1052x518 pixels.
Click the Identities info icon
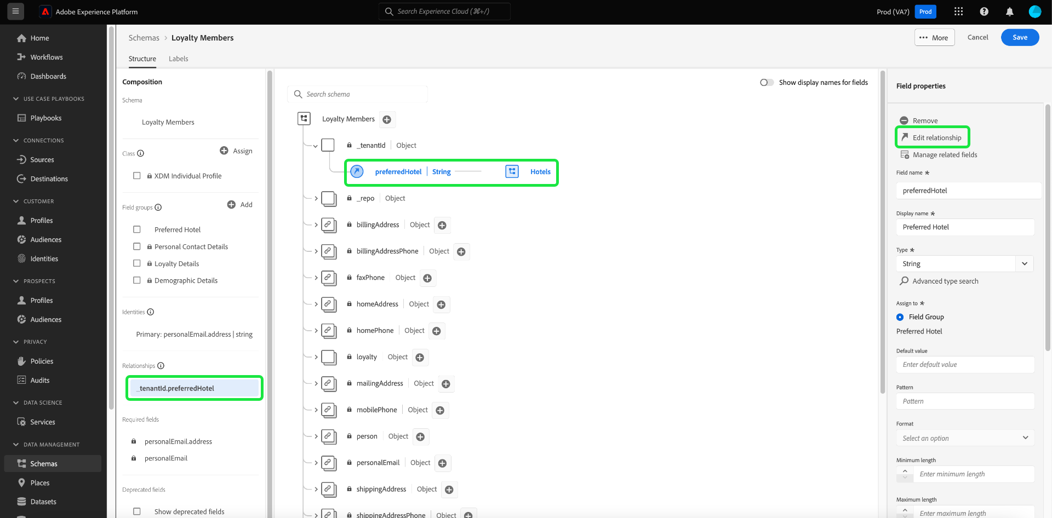151,312
